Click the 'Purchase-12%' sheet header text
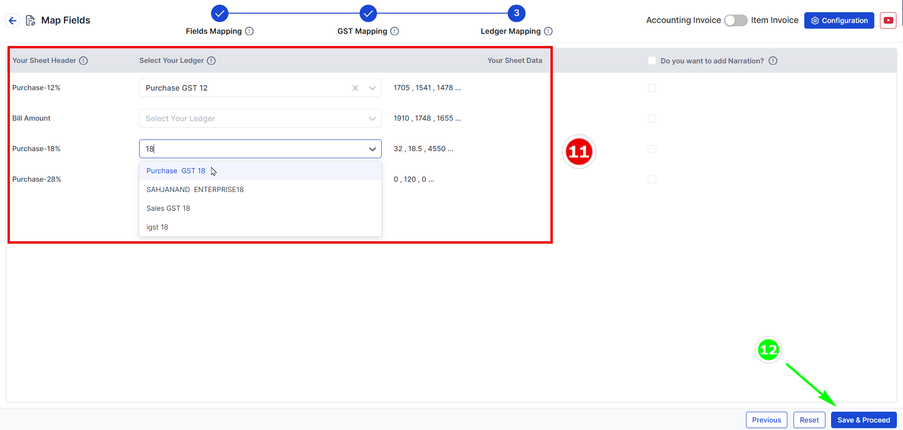Image resolution: width=903 pixels, height=430 pixels. 36,88
